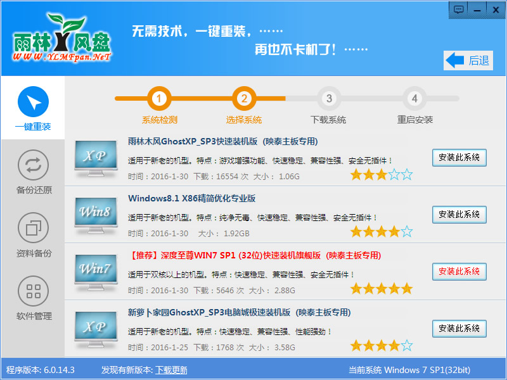Click the 系统检测 step label

pos(160,120)
